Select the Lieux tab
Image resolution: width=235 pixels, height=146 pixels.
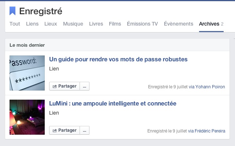(x=51, y=24)
